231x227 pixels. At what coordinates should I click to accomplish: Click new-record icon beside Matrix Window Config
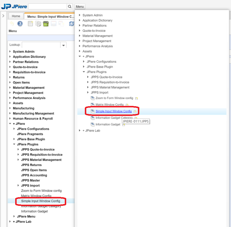pyautogui.click(x=127, y=105)
